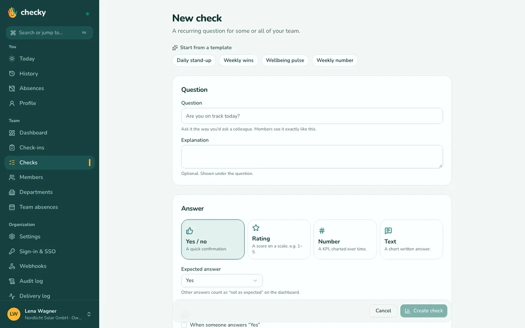Go to Team Dashboard
525x328 pixels.
click(49, 133)
